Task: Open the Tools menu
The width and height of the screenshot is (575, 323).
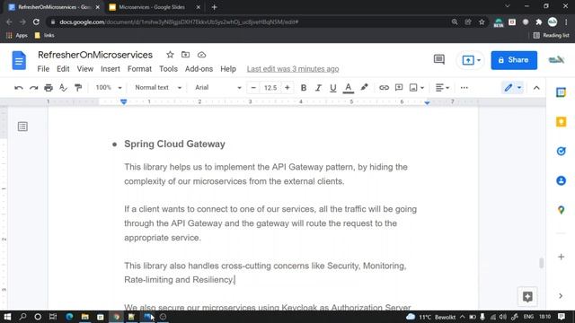Action: pyautogui.click(x=168, y=69)
